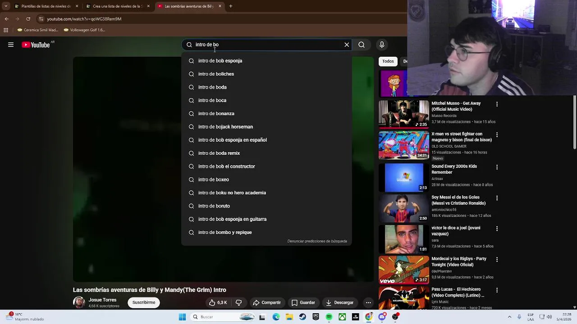Open options menu for X-men vs street fighter
The height and width of the screenshot is (324, 577).
coord(497,135)
